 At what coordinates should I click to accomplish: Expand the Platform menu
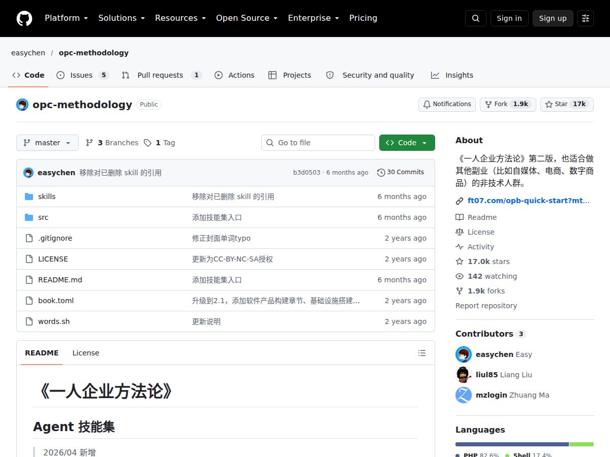(67, 18)
